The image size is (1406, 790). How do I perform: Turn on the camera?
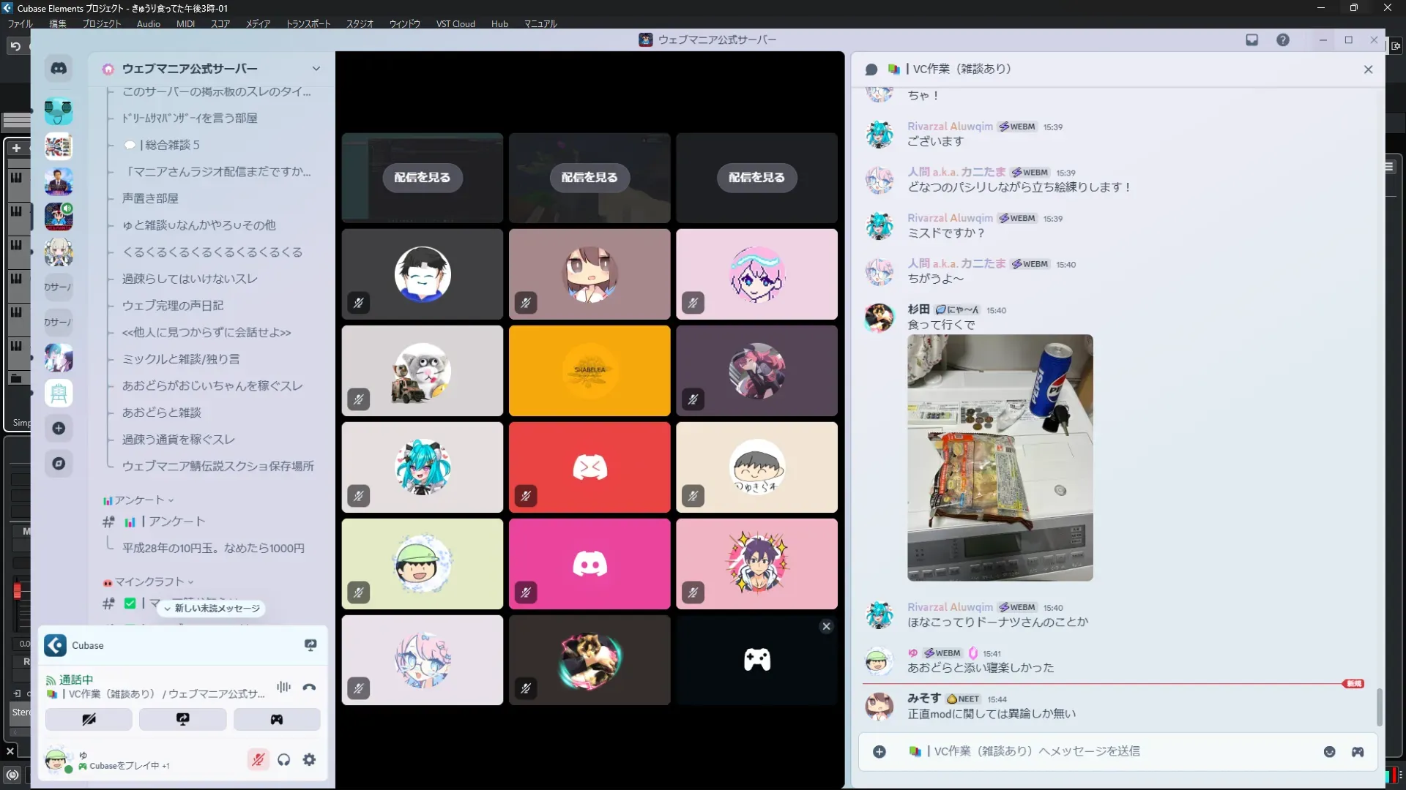point(89,719)
